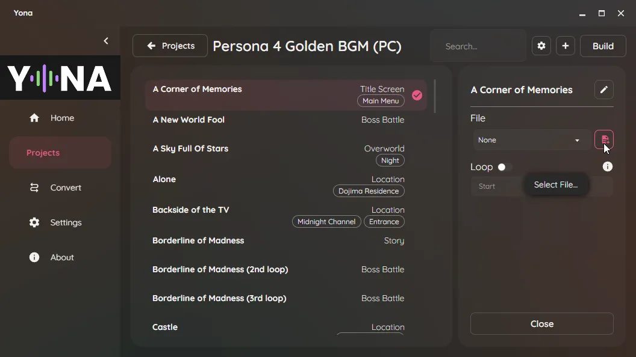Add a new track with plus icon
Viewport: 636px width, 357px height.
point(566,46)
